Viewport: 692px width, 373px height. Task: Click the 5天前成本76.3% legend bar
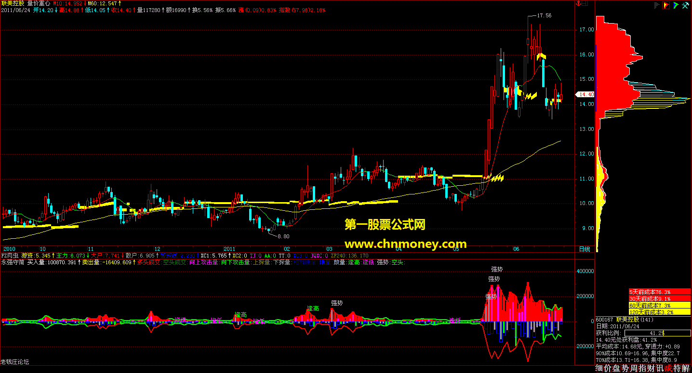[659, 292]
